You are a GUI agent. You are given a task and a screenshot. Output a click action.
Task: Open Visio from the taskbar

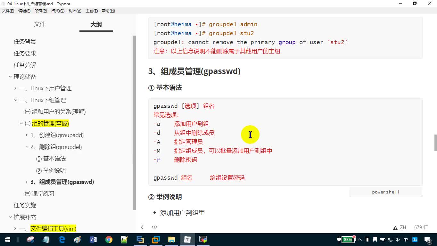click(93, 240)
